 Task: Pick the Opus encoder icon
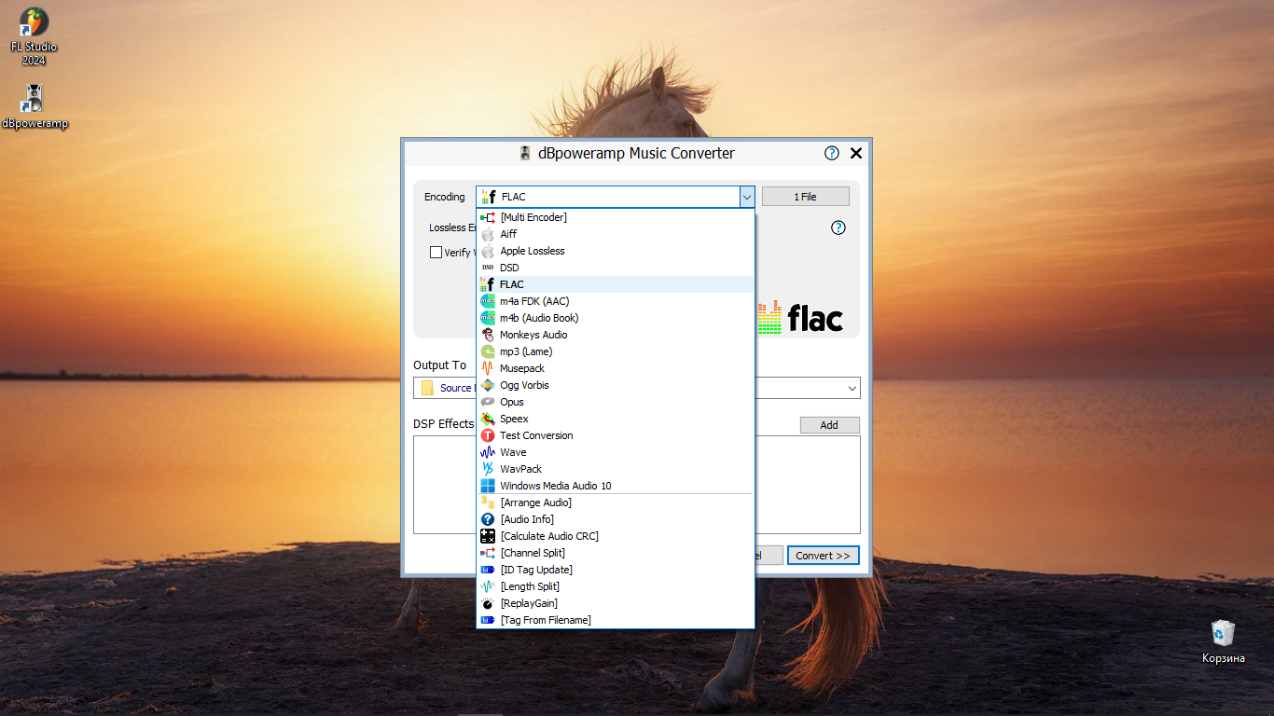pos(487,402)
